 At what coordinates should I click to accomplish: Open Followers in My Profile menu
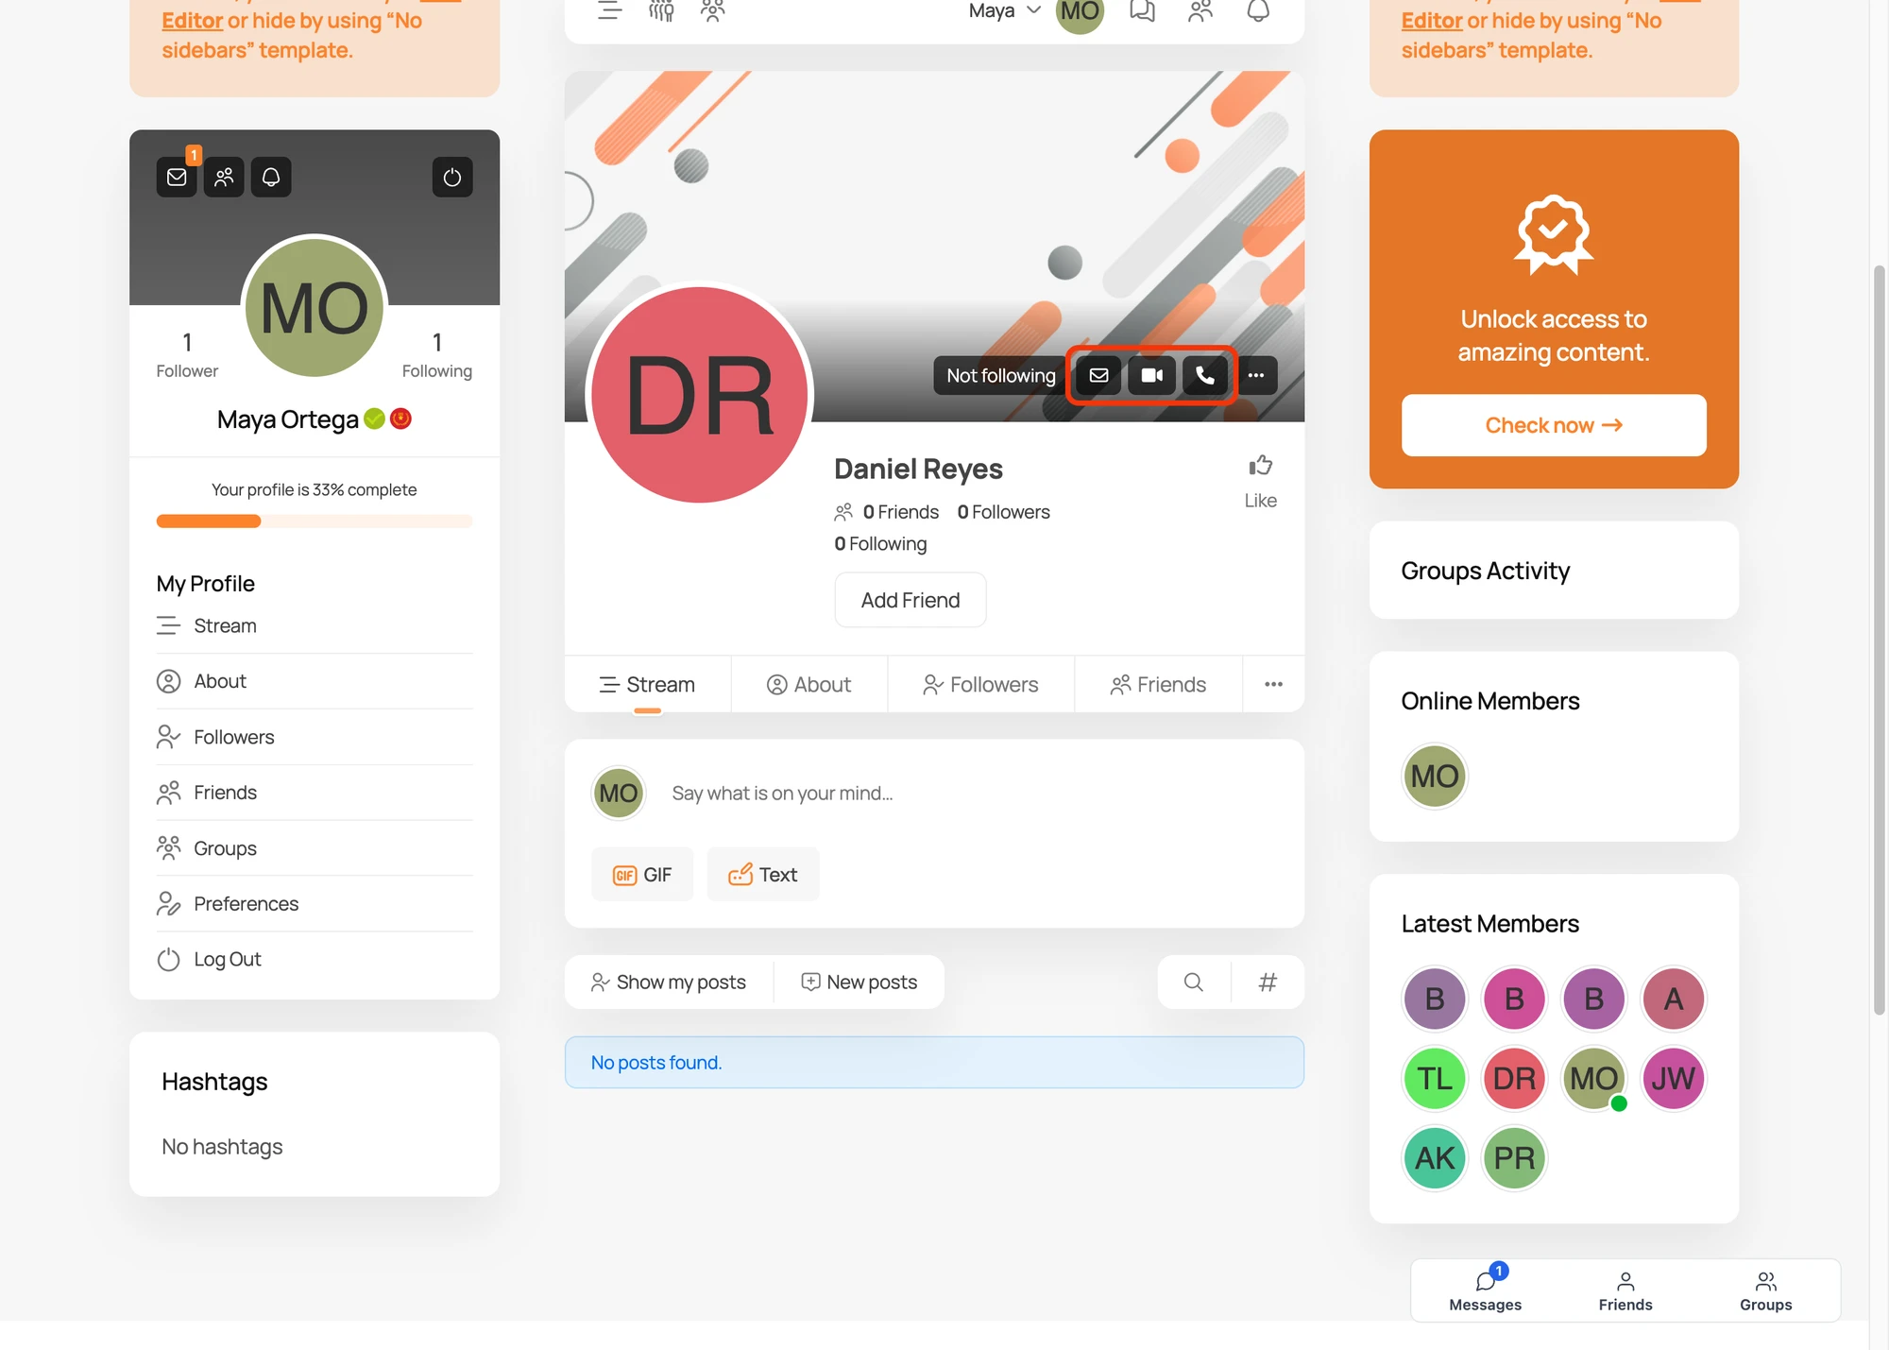point(315,737)
